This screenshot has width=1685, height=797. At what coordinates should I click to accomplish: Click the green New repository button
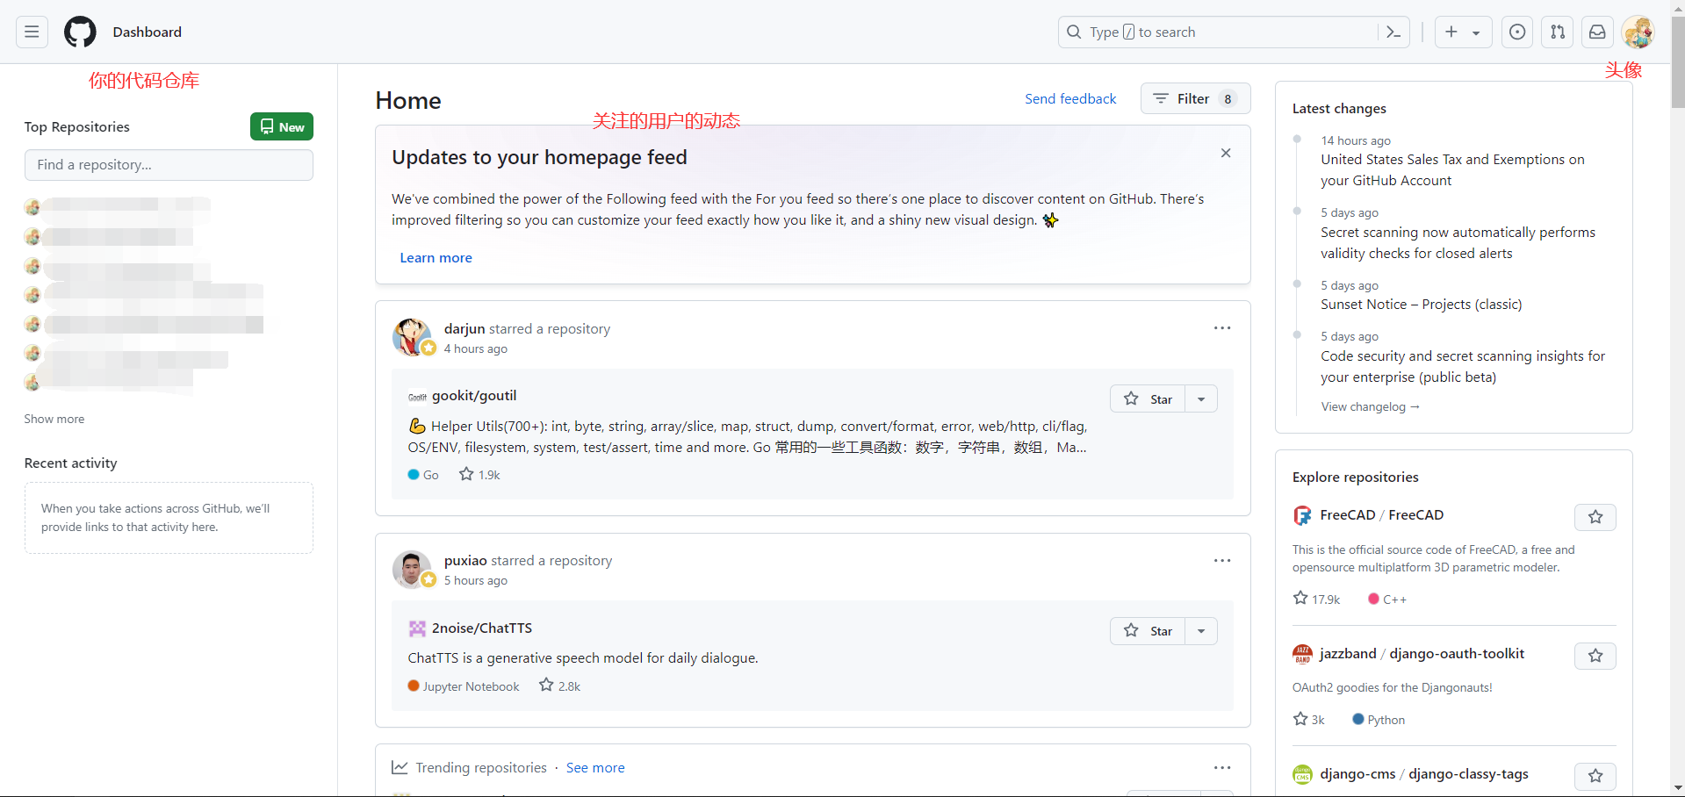pyautogui.click(x=282, y=127)
